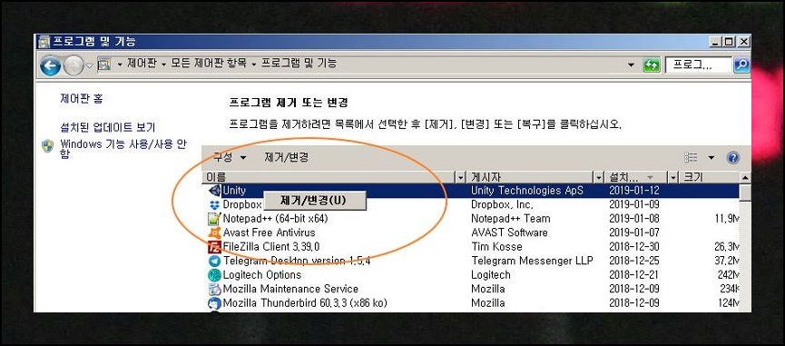Sort by the 게시자 column header
This screenshot has width=785, height=346.
click(530, 177)
